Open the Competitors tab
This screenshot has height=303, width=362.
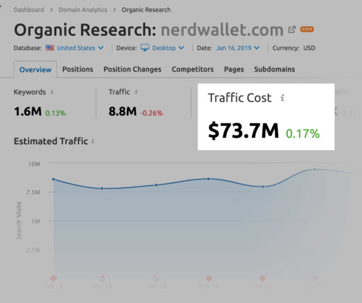click(x=192, y=69)
